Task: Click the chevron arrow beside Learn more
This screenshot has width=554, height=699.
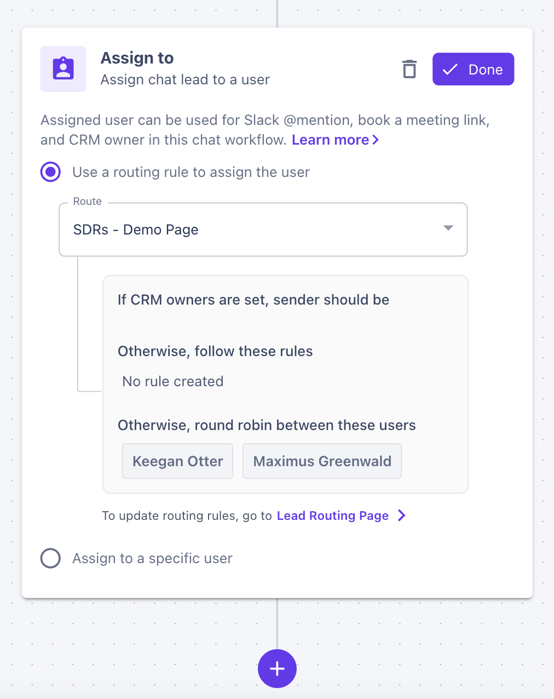Action: click(376, 140)
